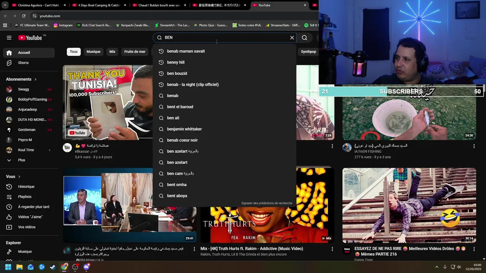Screen dimensions: 486x273
Task: Open À regarder plus tard list
Action: 29,207
